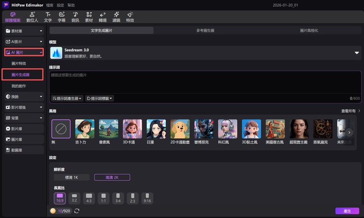Image resolution: width=364 pixels, height=218 pixels.
Task: Click the style list next arrow
Action: tap(349, 133)
